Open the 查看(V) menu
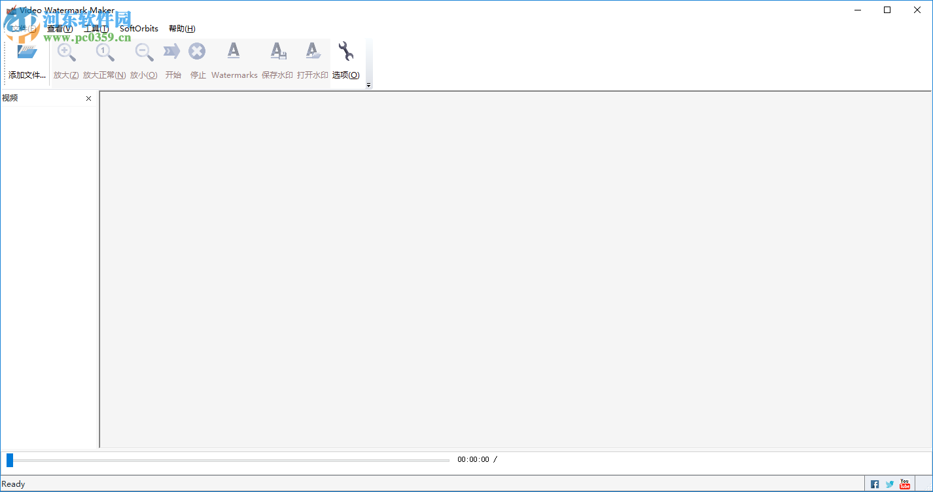This screenshot has width=933, height=492. point(58,28)
